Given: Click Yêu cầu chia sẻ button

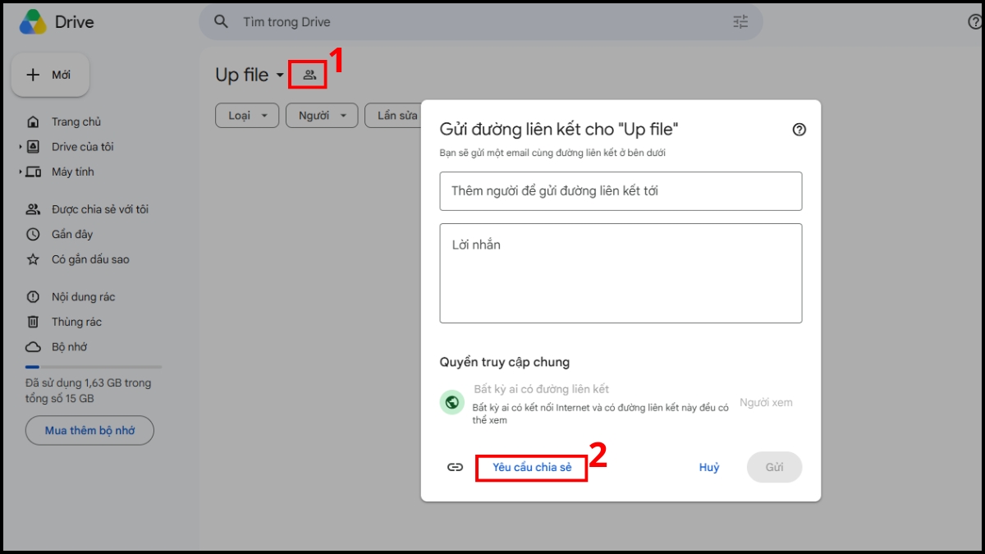Looking at the screenshot, I should (532, 467).
